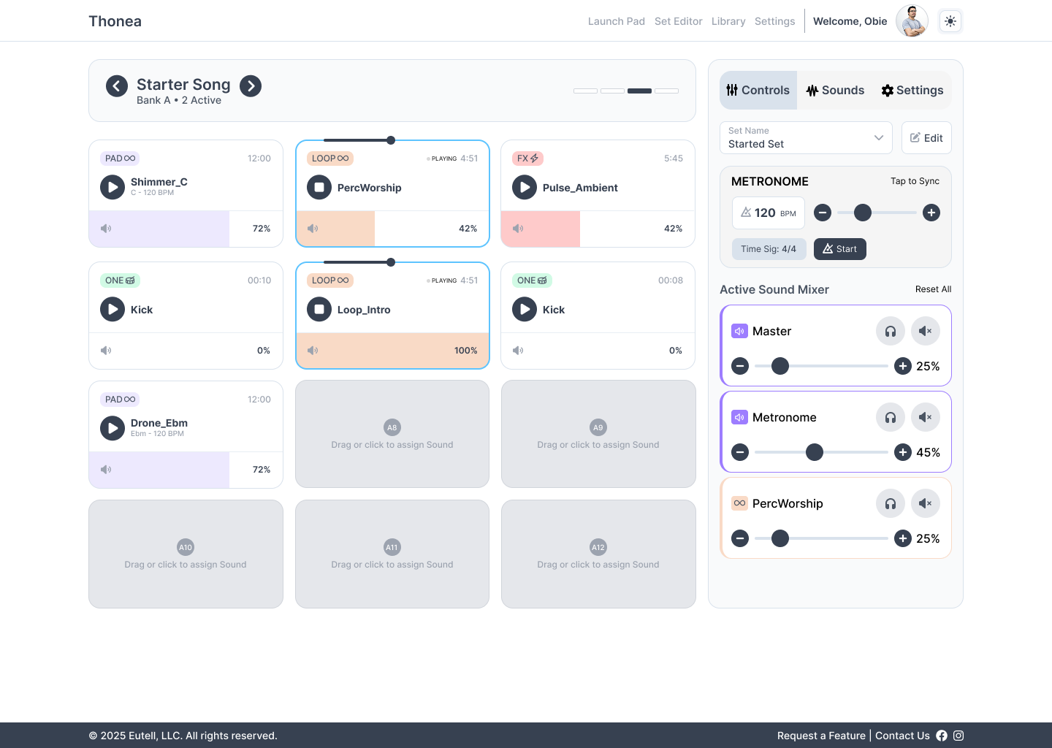Go to the next bank with right arrow
1052x748 pixels.
pos(251,85)
